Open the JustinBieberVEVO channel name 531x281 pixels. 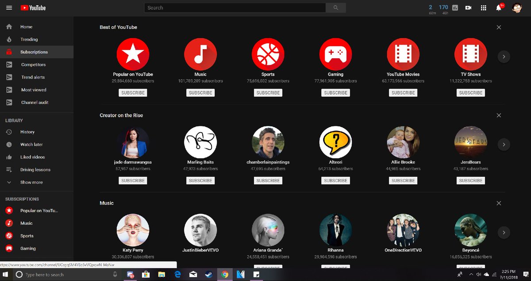(200, 250)
